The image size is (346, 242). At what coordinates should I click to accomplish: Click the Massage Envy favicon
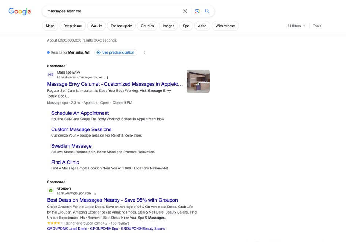click(51, 75)
